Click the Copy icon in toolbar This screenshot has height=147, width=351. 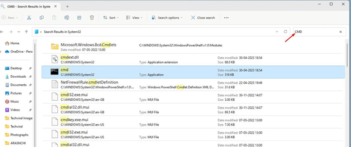point(42,17)
